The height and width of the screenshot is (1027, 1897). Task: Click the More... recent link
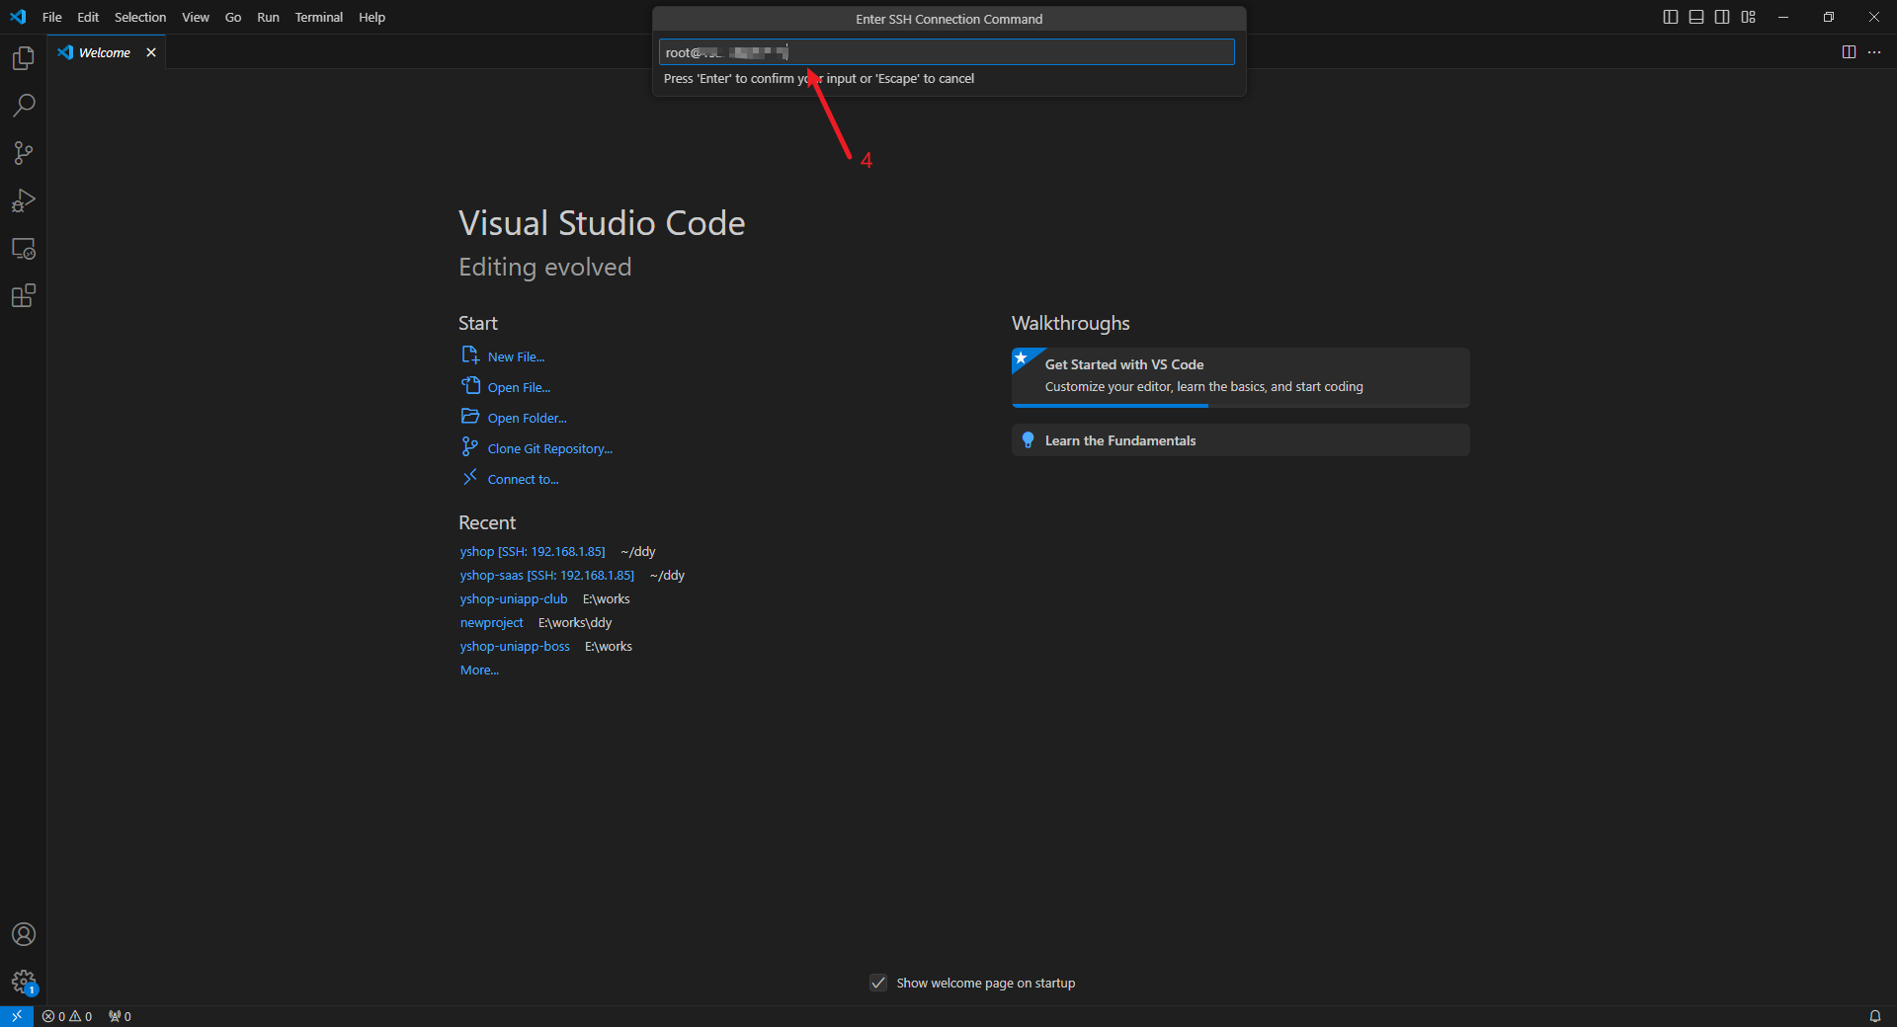pyautogui.click(x=479, y=670)
